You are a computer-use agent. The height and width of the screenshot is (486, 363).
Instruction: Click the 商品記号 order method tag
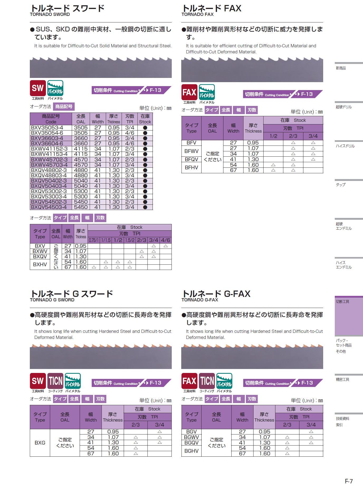[x=64, y=106]
